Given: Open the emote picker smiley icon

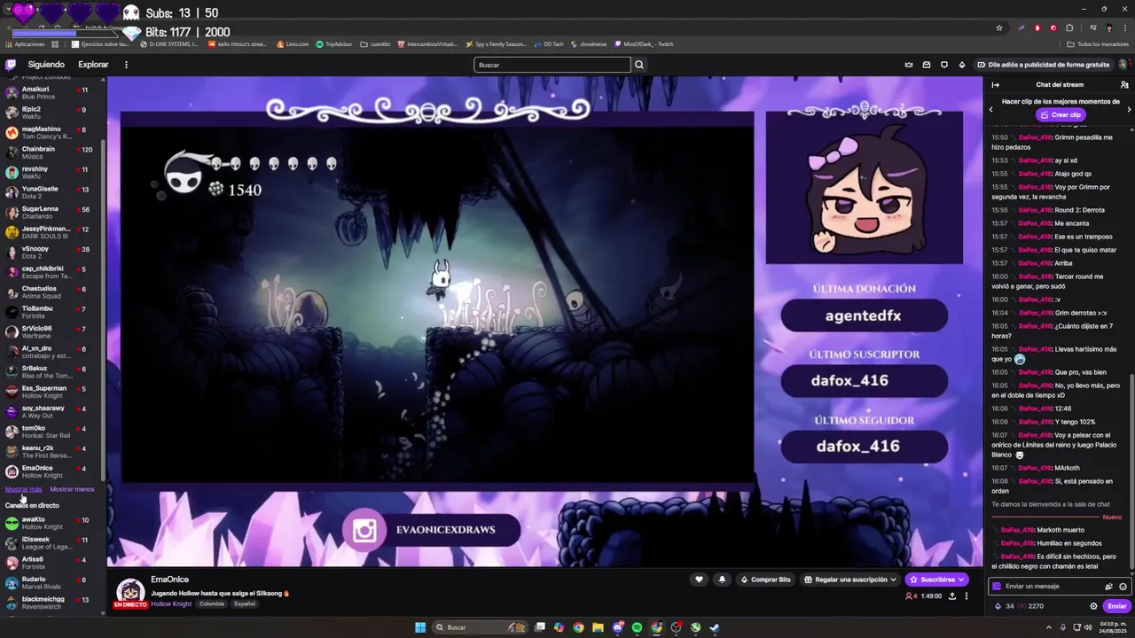Looking at the screenshot, I should [1123, 587].
